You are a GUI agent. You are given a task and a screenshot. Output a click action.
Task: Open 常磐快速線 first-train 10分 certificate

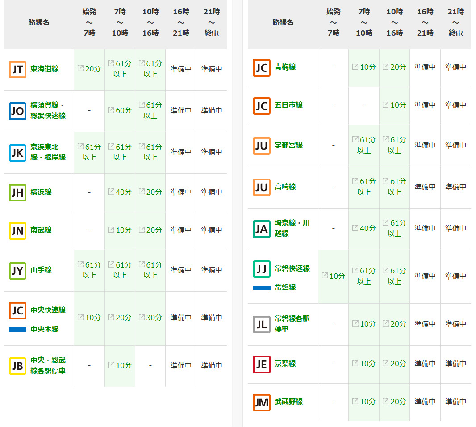pos(333,276)
